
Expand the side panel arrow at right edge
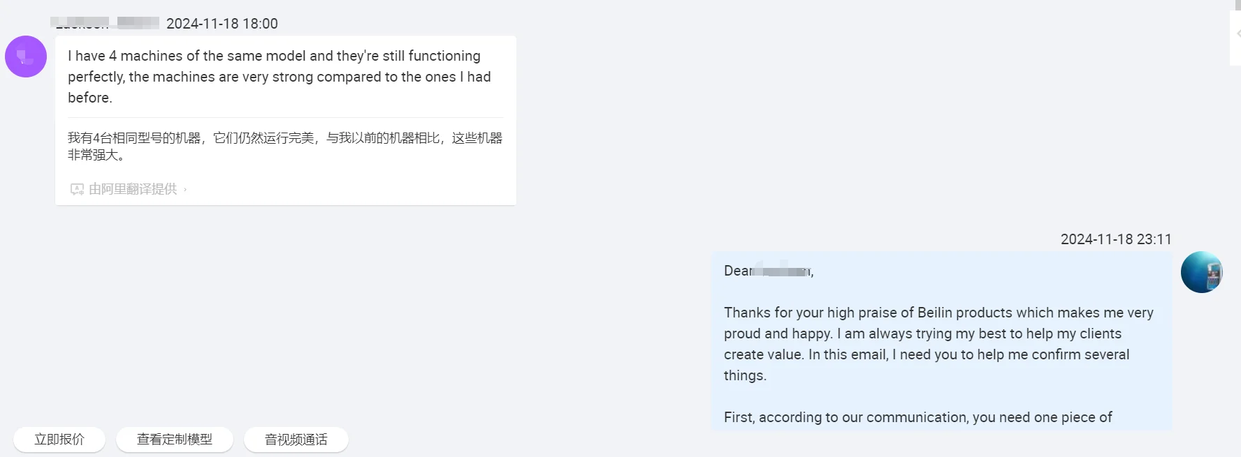pos(1237,33)
